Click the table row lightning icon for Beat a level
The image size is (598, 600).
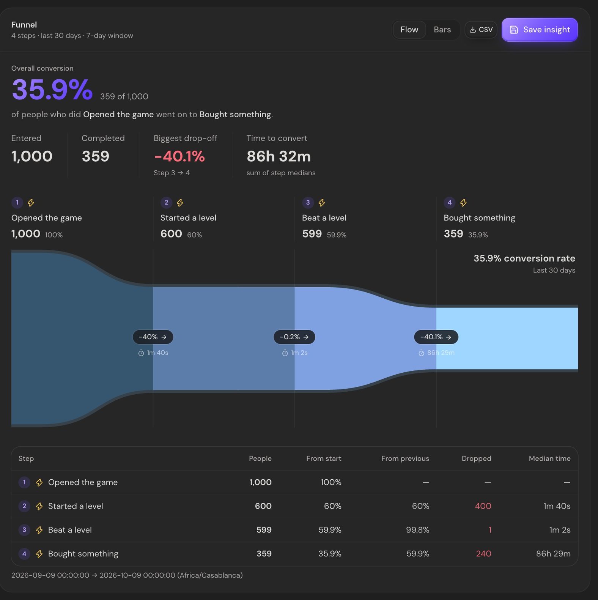(x=39, y=530)
